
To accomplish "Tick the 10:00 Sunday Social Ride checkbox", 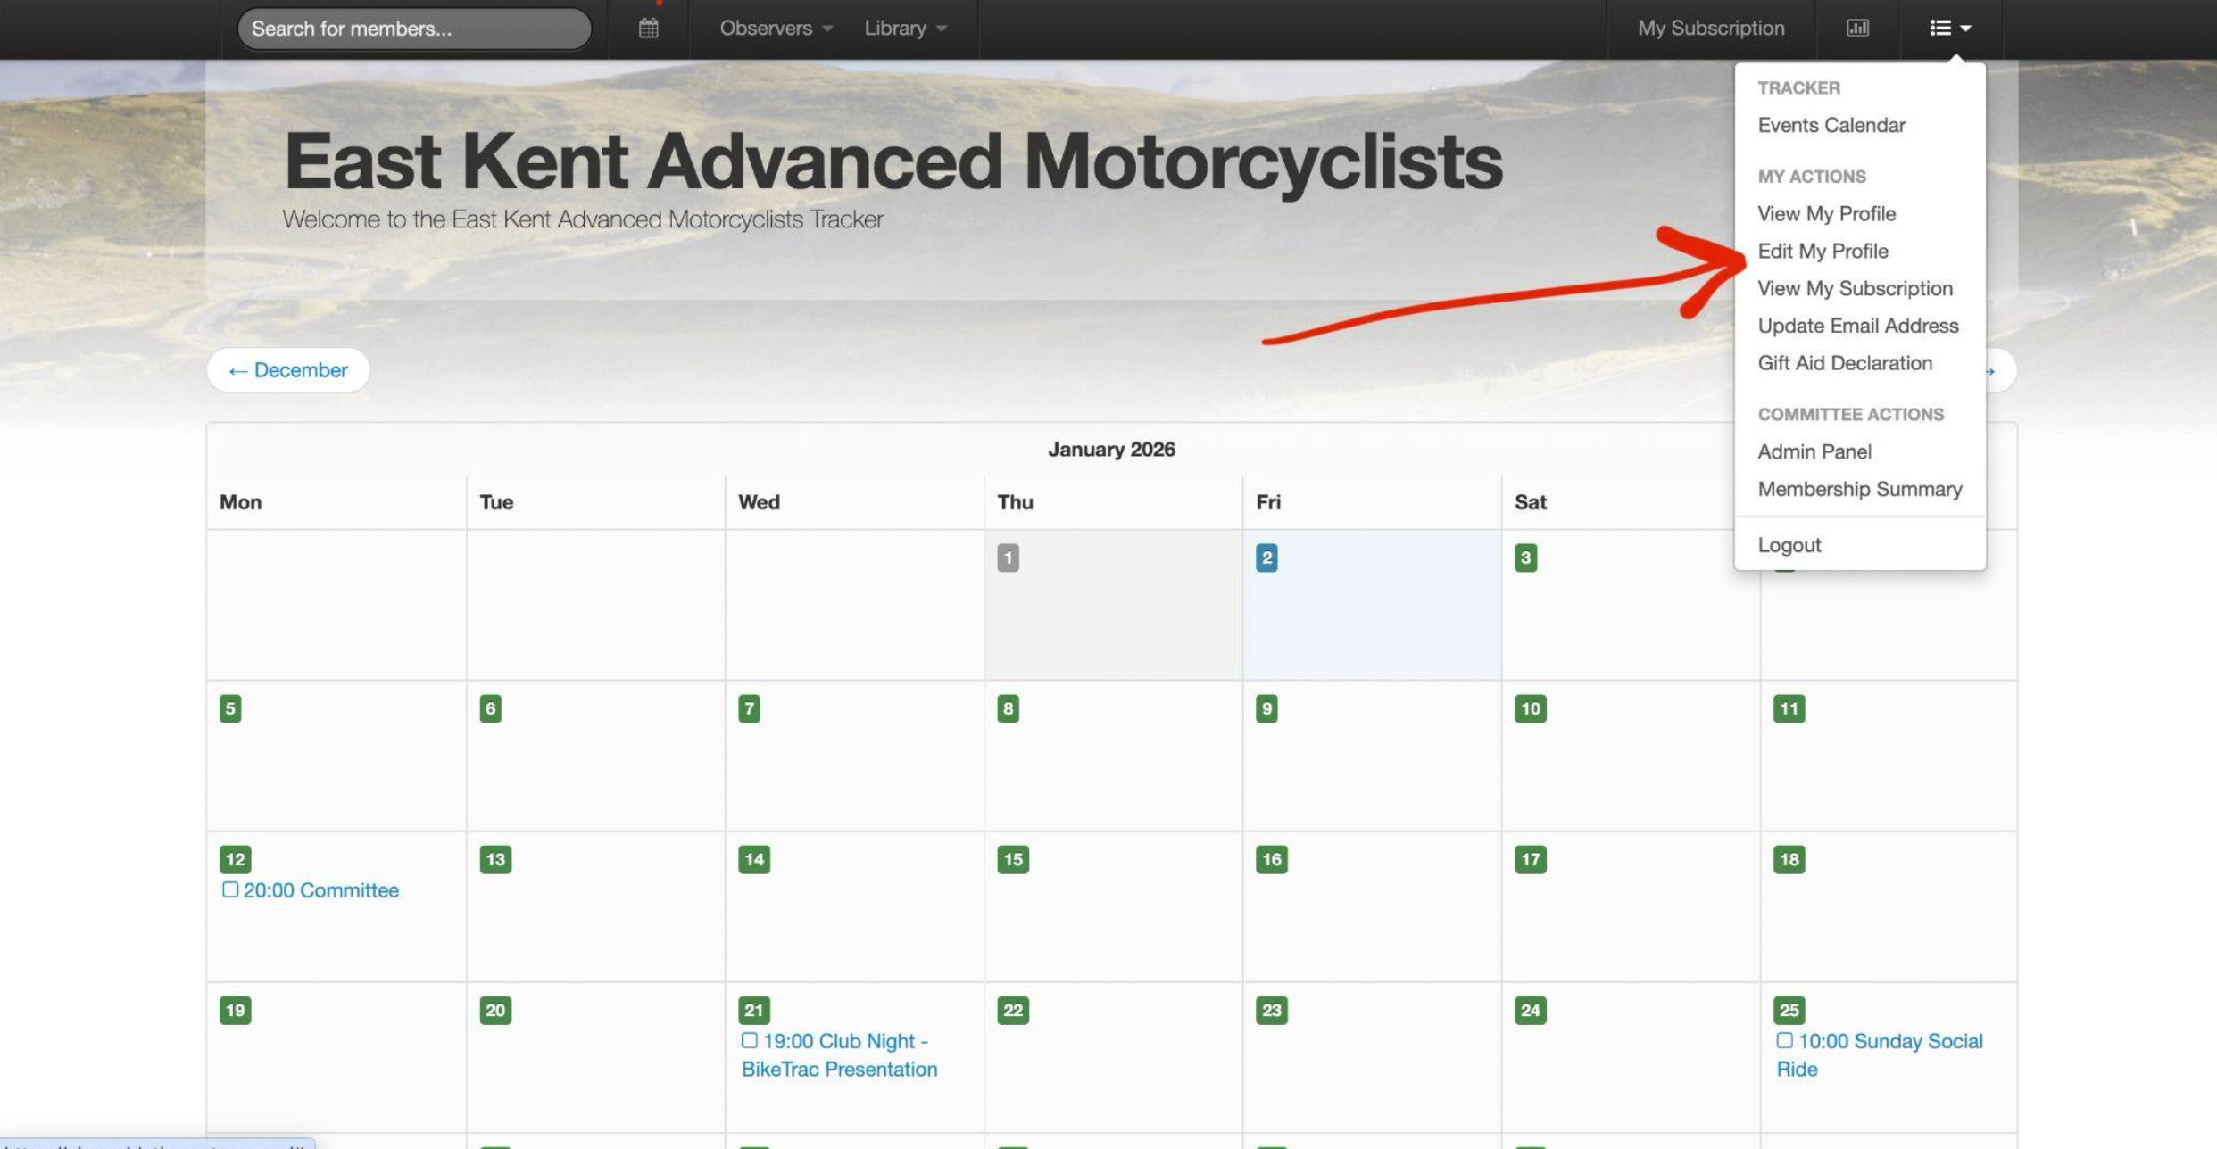I will tap(1784, 1040).
